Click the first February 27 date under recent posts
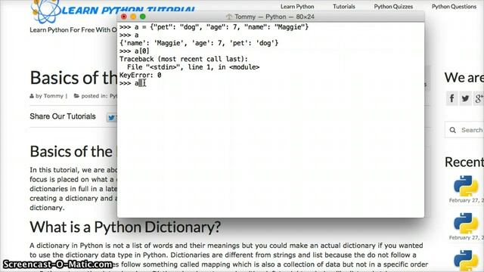Image resolution: width=484 pixels, height=272 pixels. click(467, 200)
